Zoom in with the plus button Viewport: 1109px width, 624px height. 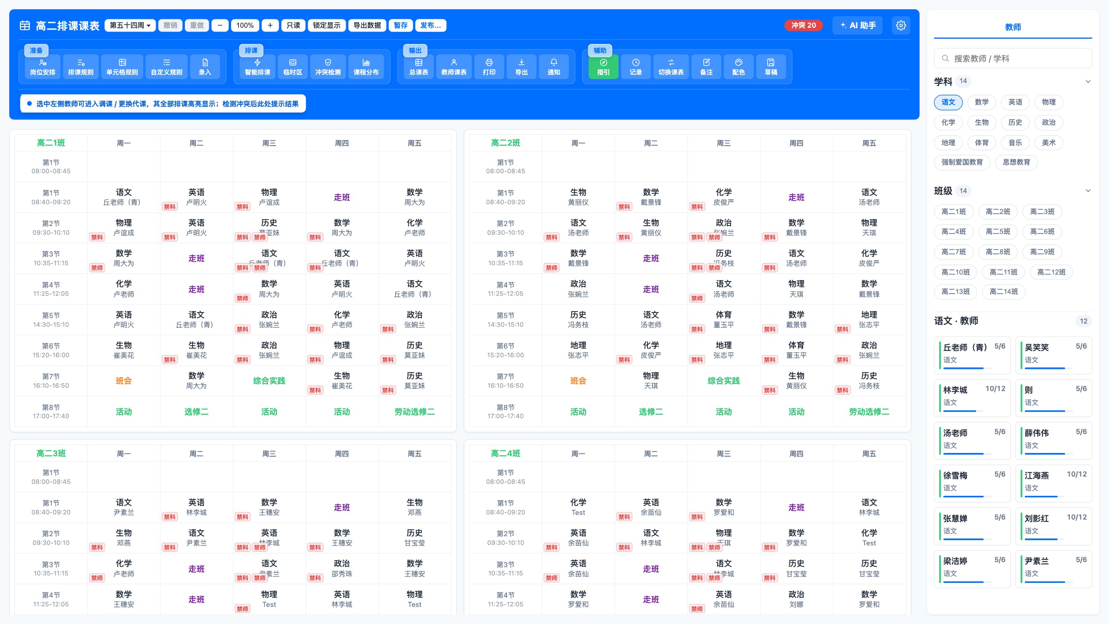270,25
